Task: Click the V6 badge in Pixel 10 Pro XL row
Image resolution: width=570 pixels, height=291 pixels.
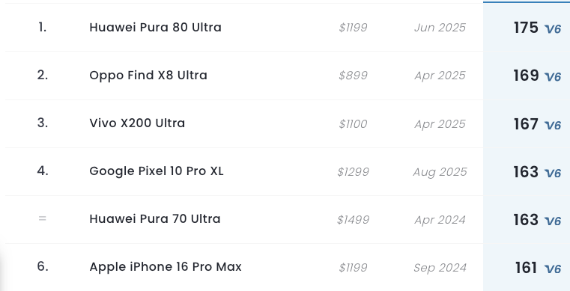Action: (x=553, y=173)
